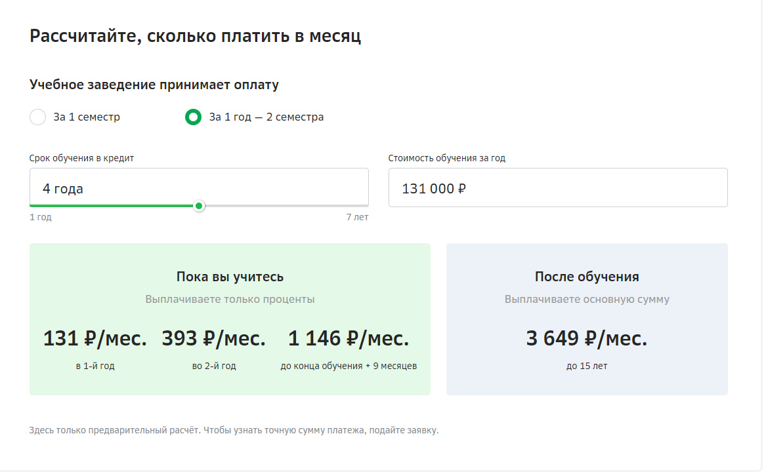The image size is (766, 472).
Task: Click the "1 год" minimum slider label
Action: pyautogui.click(x=40, y=218)
